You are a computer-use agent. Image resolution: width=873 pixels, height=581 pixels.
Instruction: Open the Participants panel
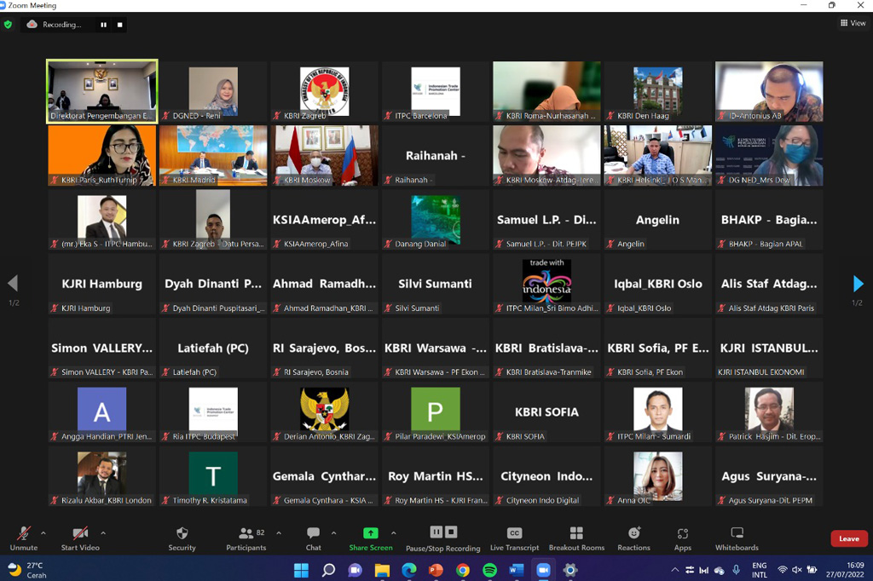tap(246, 538)
